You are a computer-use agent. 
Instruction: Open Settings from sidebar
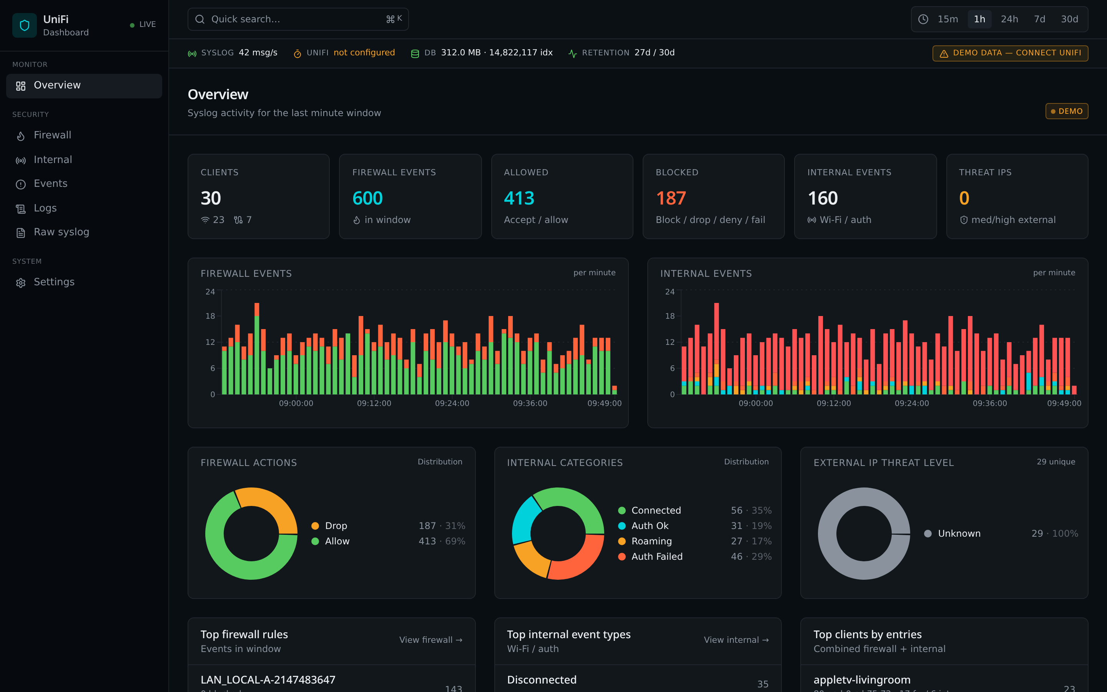click(84, 283)
